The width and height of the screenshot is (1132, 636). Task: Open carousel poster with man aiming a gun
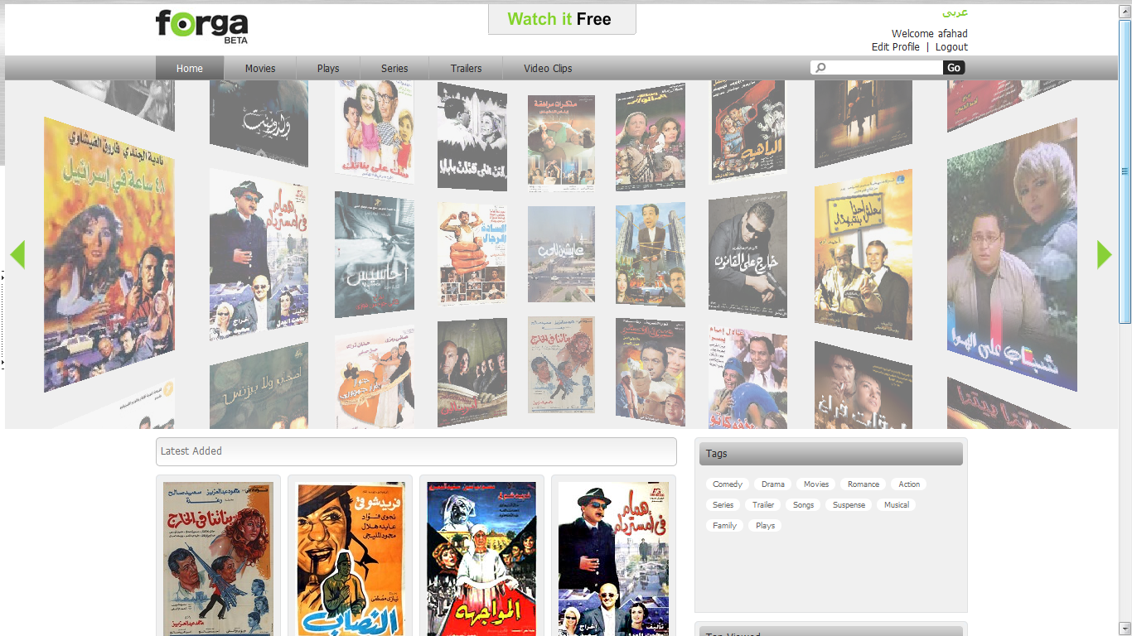[748, 254]
